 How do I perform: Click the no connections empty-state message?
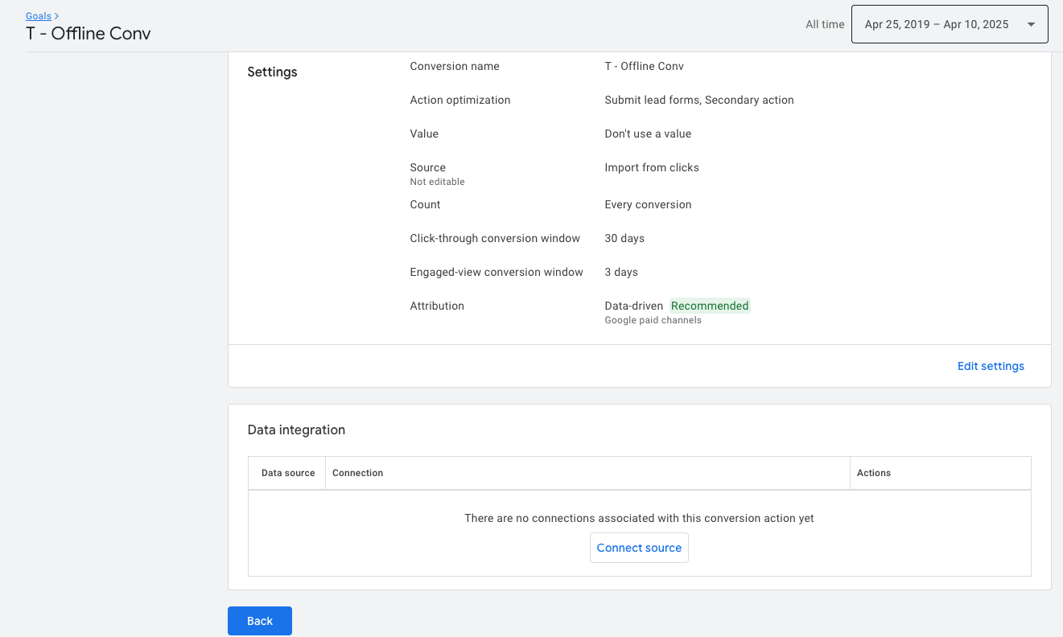tap(639, 518)
